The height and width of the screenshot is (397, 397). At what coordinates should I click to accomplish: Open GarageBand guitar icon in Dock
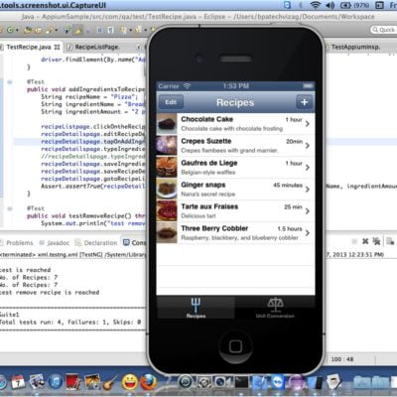[110, 382]
